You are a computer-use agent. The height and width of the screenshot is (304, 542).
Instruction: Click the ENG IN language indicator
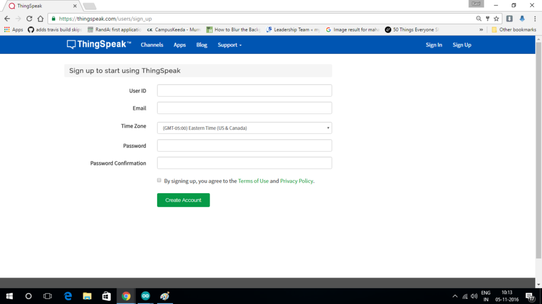pos(486,296)
